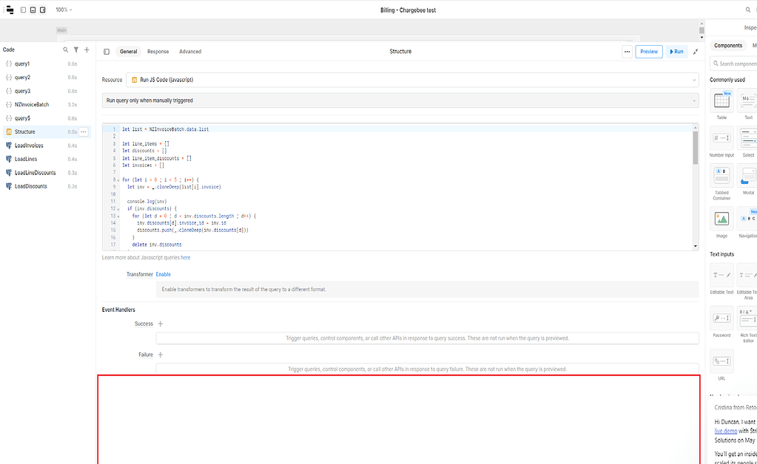Switch to the Response tab
Image resolution: width=757 pixels, height=464 pixels.
[x=158, y=52]
